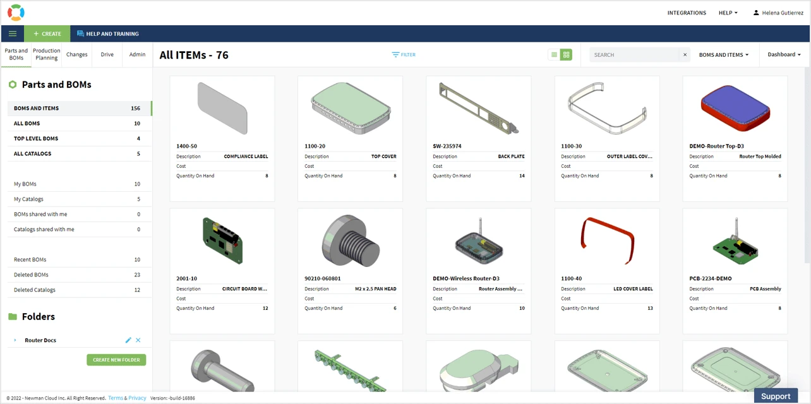
Task: Open the Changes tab
Action: point(77,54)
